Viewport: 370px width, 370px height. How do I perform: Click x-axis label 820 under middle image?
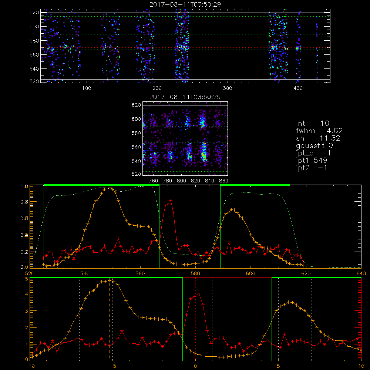tap(196, 181)
